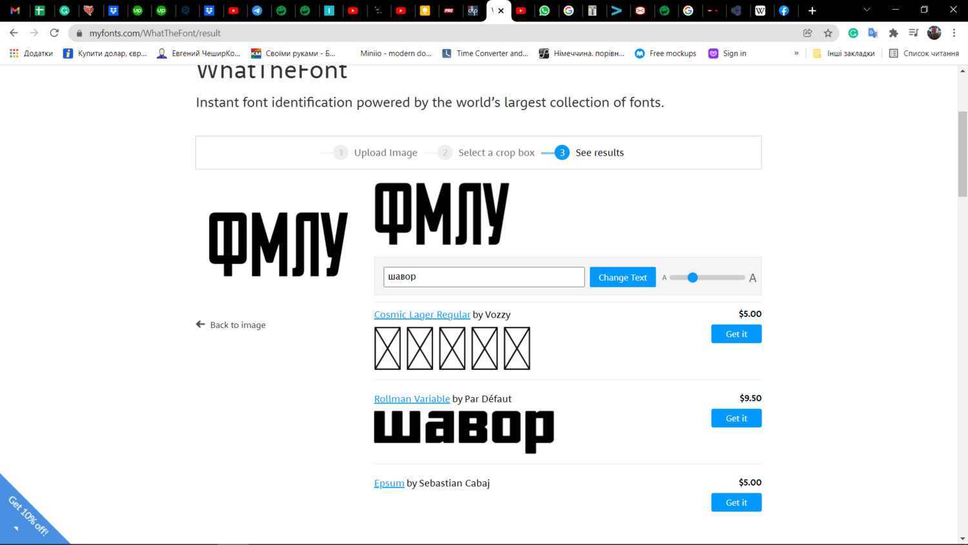Click the sample text field containing шавор
Viewport: 968px width, 545px height.
coord(484,277)
